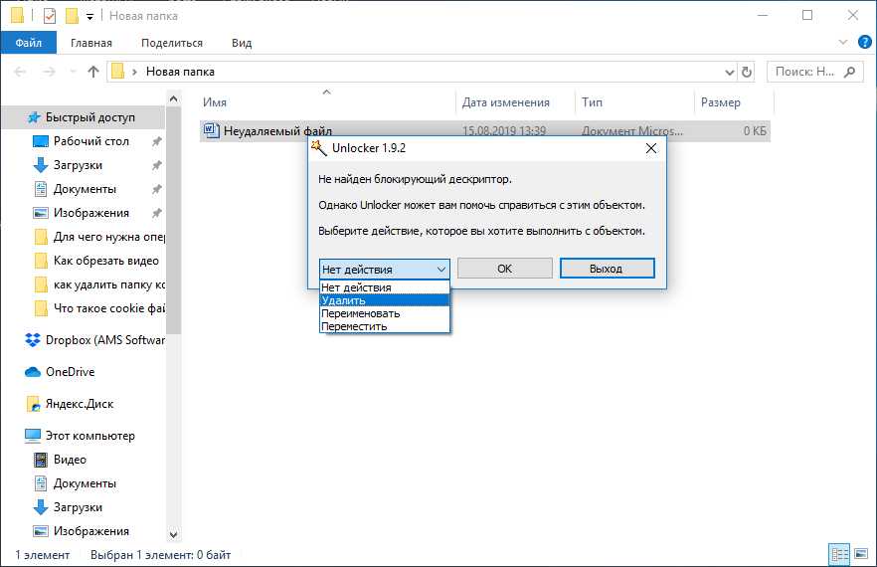Open the Файл ribbon tab

[29, 43]
